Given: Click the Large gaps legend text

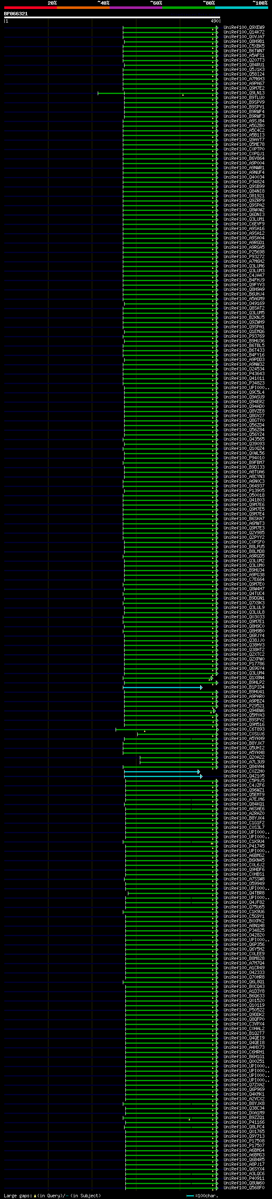Looking at the screenshot, I should pos(52,1195).
